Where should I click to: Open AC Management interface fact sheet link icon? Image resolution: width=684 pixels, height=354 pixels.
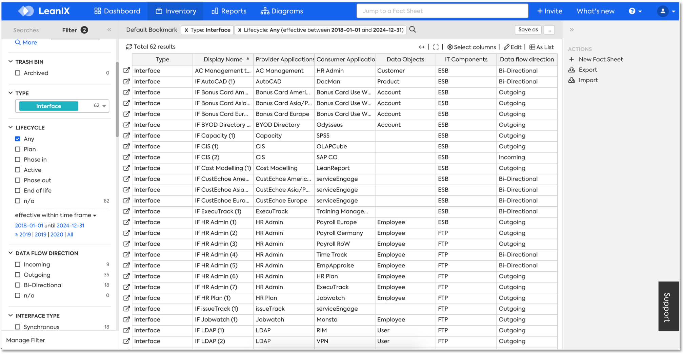coord(126,70)
